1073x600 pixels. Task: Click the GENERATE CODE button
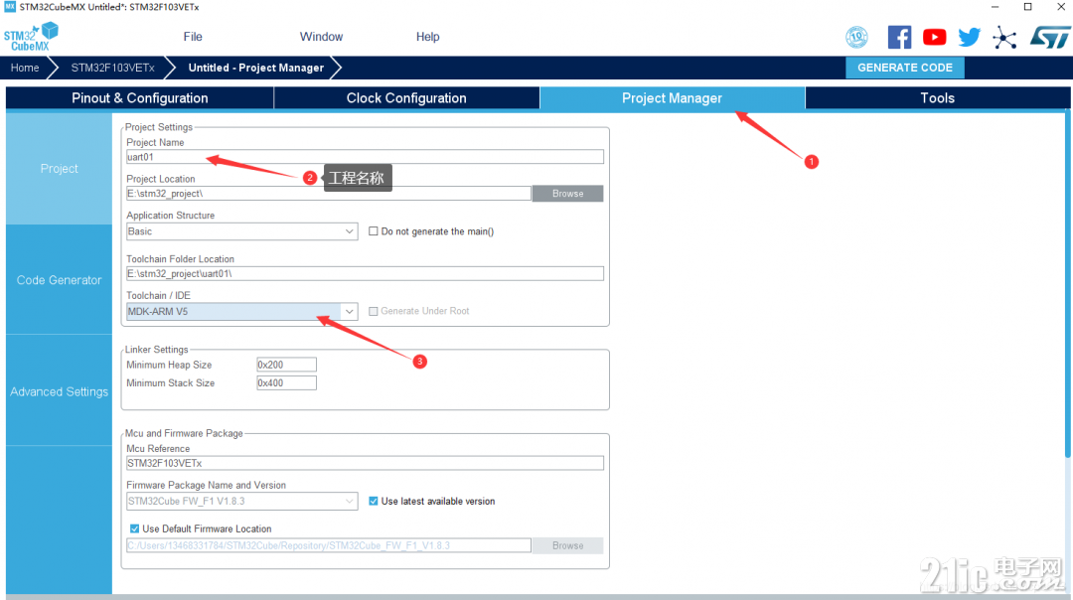(905, 68)
